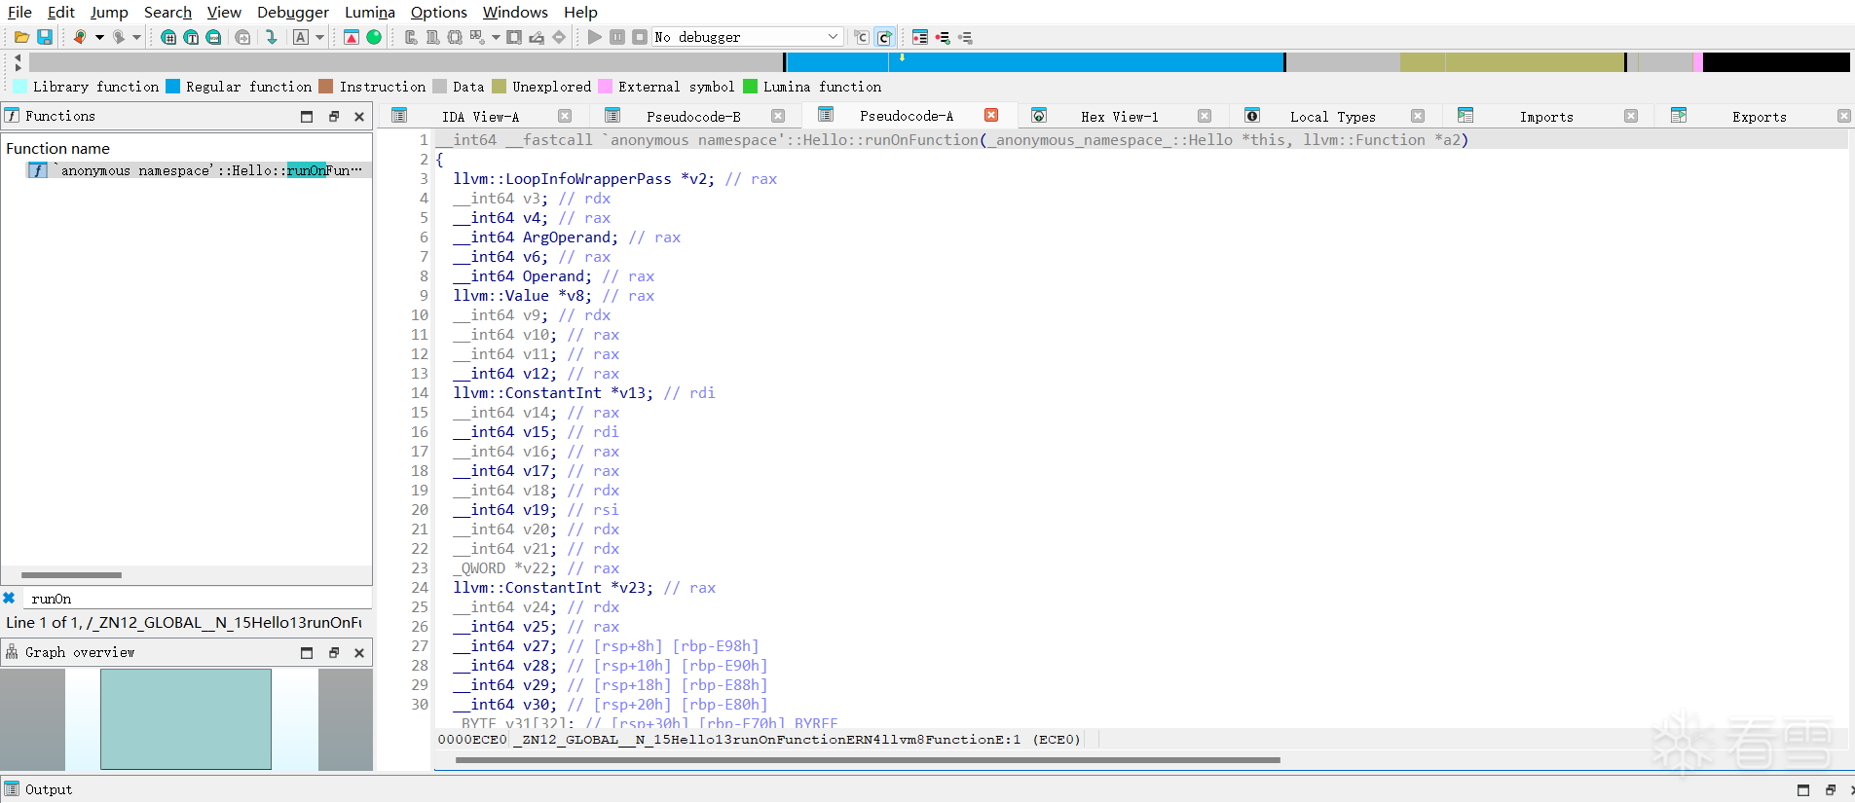This screenshot has height=803, width=1855.
Task: Open the dropdown arrow beside the A icon
Action: 319,37
